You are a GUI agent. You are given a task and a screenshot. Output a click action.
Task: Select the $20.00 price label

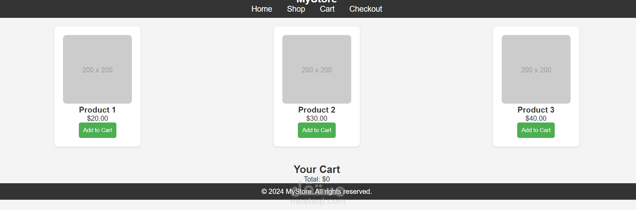click(x=97, y=118)
